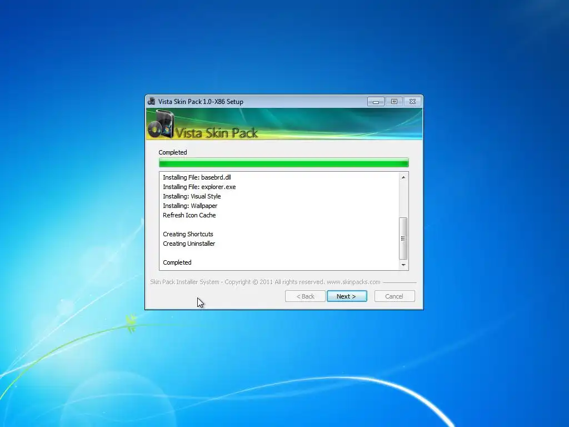The height and width of the screenshot is (427, 569).
Task: Click the 'Vista Skin Pack 1.0-X86 Setup' title text
Action: (x=201, y=102)
